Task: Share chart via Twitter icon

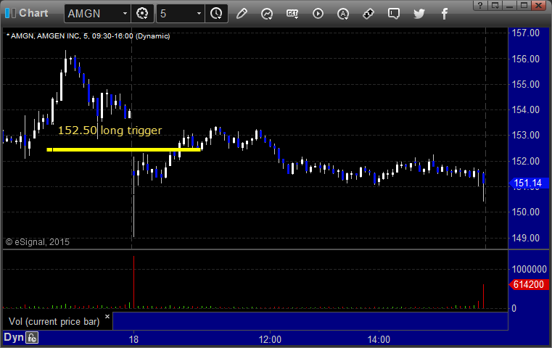Action: click(419, 14)
